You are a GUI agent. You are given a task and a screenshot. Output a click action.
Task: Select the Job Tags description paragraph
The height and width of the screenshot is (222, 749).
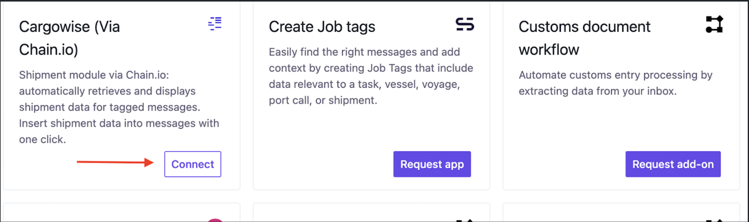point(371,76)
